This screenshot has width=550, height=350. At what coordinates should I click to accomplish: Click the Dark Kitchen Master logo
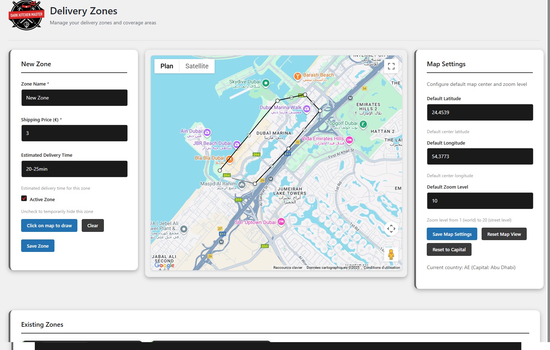[27, 15]
